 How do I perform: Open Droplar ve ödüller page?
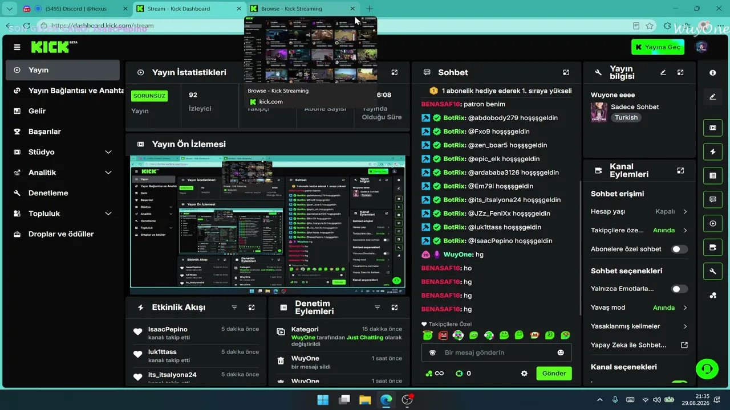point(63,234)
